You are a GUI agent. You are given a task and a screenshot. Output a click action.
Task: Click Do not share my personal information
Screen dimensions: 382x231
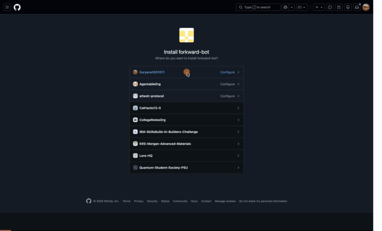point(263,201)
